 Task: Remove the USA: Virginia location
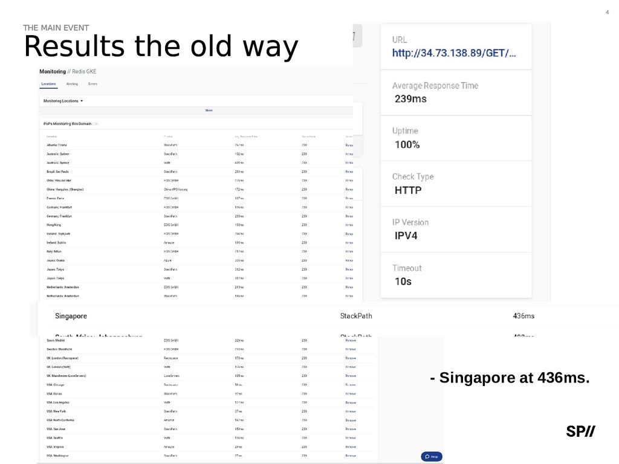(351, 447)
